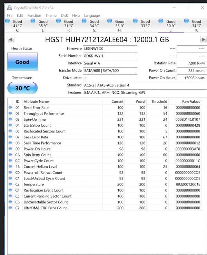Click the CrystalDiskInfo title bar app icon
Screen dimensions: 207x255
[10, 8]
